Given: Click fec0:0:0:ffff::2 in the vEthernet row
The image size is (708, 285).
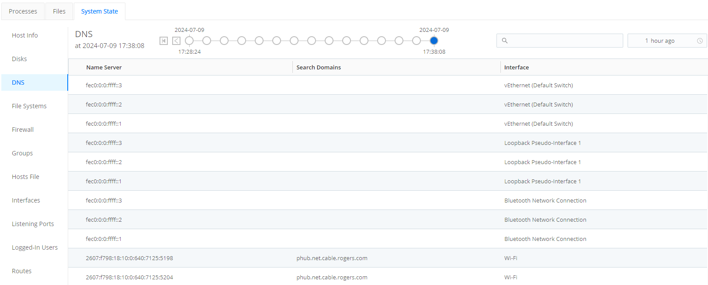Looking at the screenshot, I should point(104,104).
